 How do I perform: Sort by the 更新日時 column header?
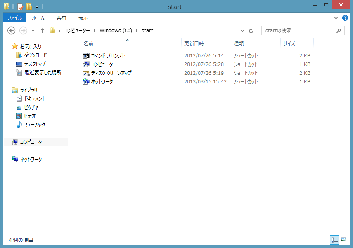click(x=194, y=43)
